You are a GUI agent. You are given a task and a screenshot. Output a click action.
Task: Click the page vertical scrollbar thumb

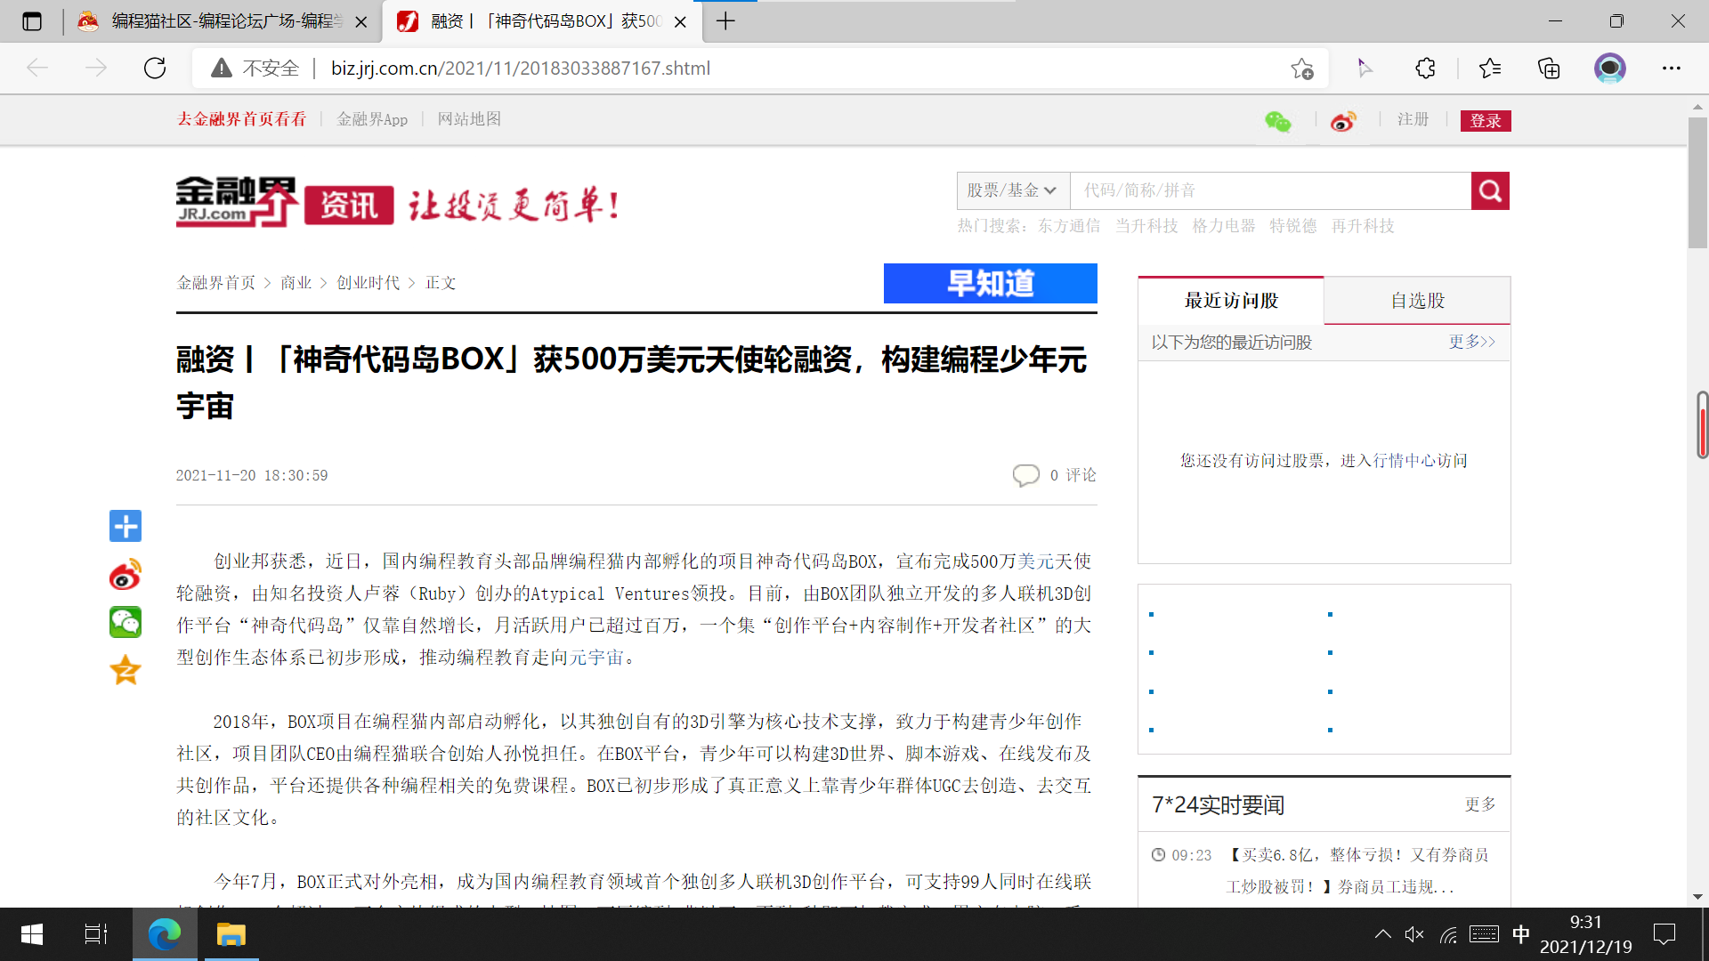1697,183
